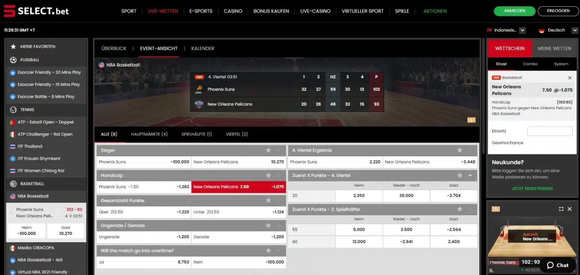Click the SELECT.bet logo
Image resolution: width=580 pixels, height=275 pixels.
36,11
